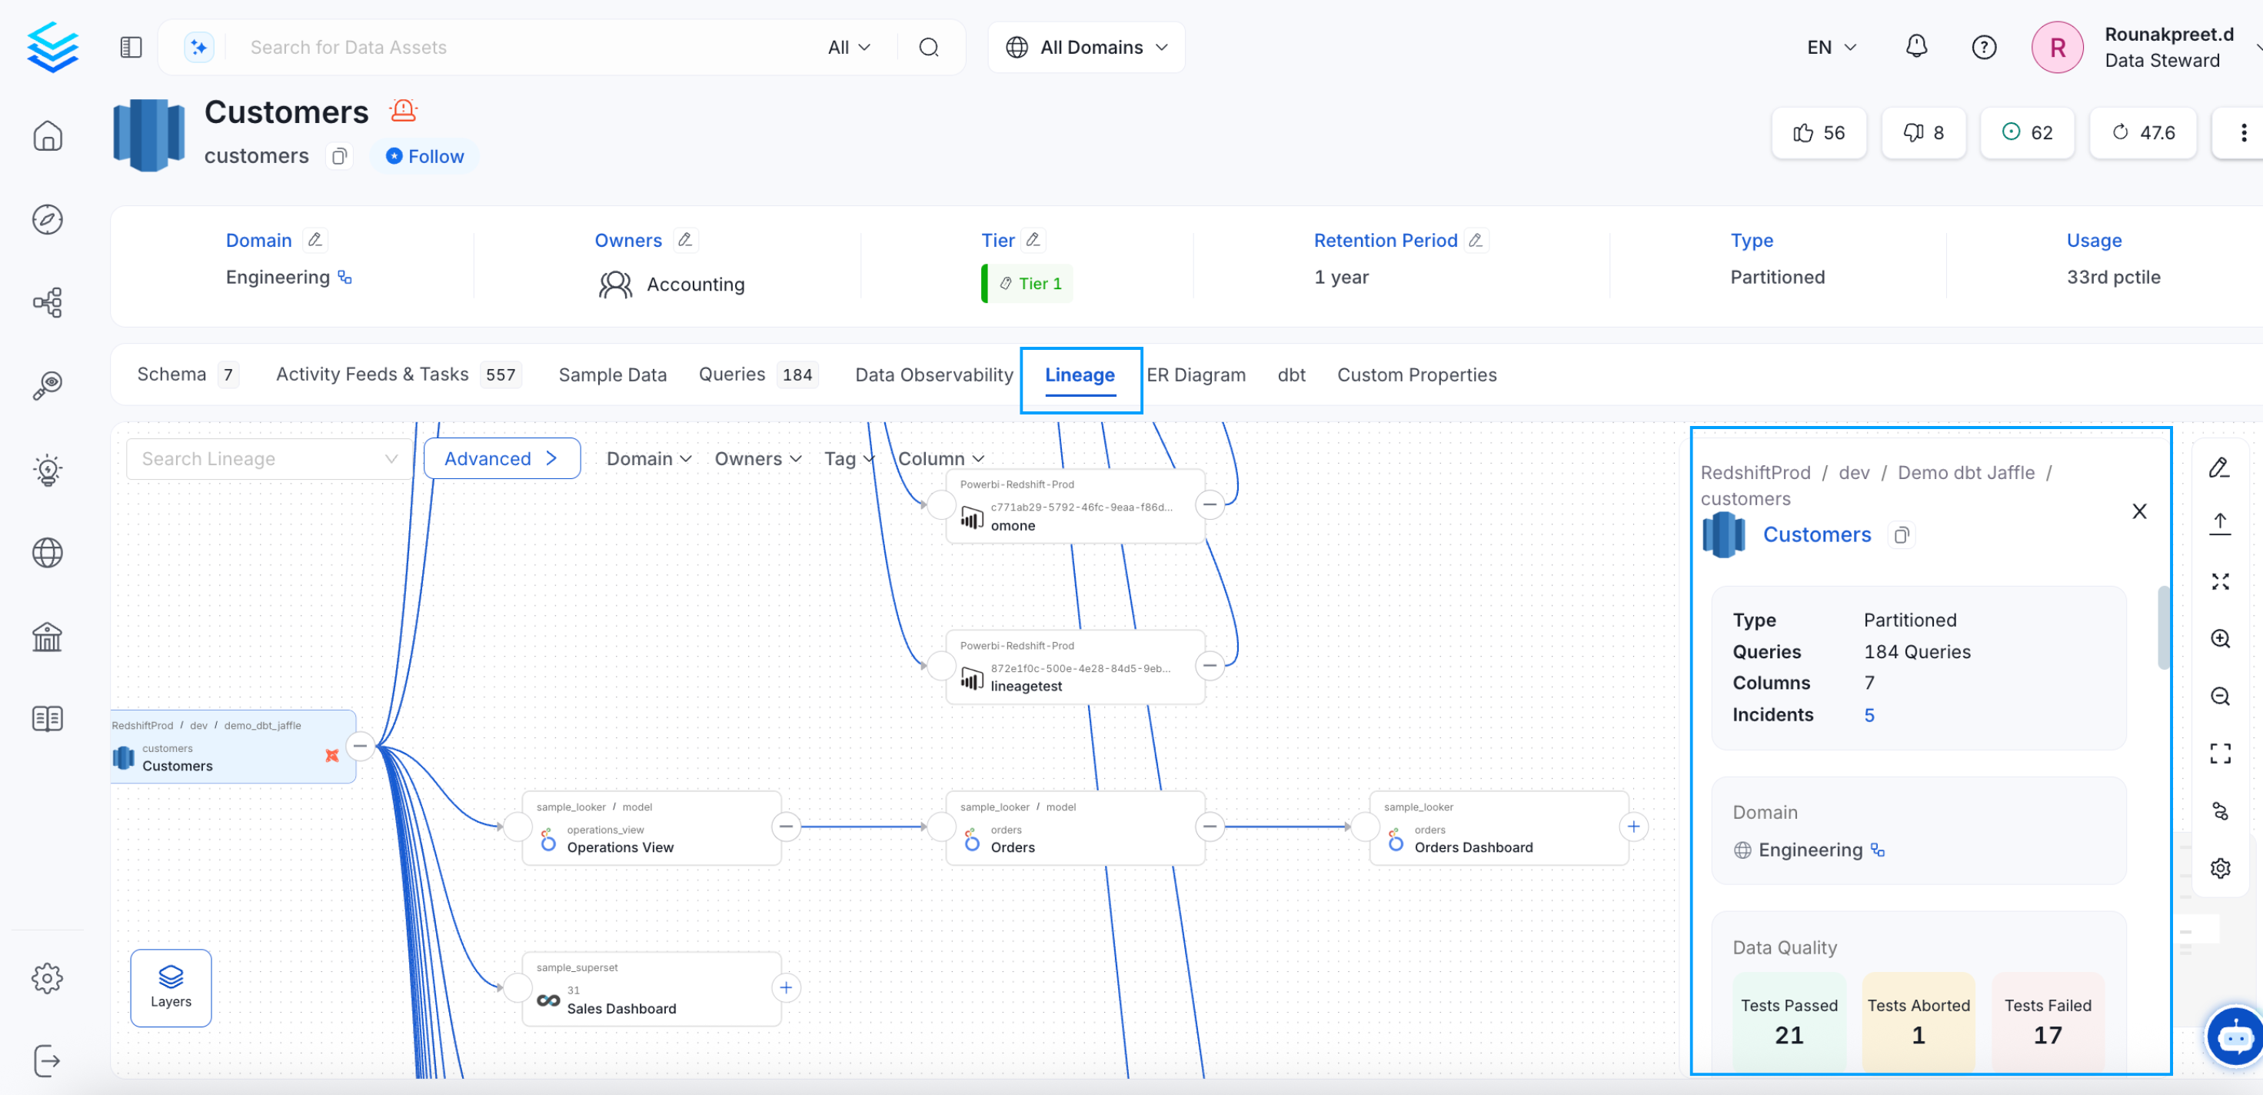Zoom in using the magnifier icon
Screen dimensions: 2263x1095
pyautogui.click(x=2221, y=639)
